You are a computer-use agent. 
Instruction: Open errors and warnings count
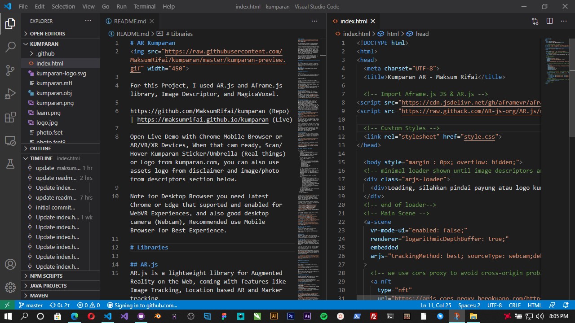[88, 305]
